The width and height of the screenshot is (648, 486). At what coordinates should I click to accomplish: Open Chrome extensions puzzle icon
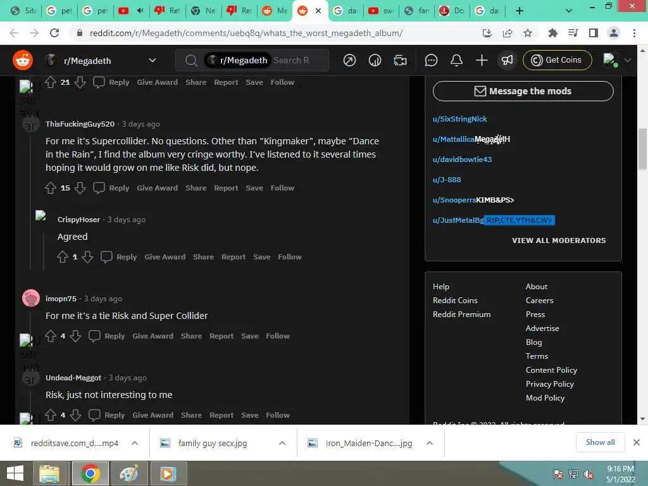pyautogui.click(x=552, y=33)
